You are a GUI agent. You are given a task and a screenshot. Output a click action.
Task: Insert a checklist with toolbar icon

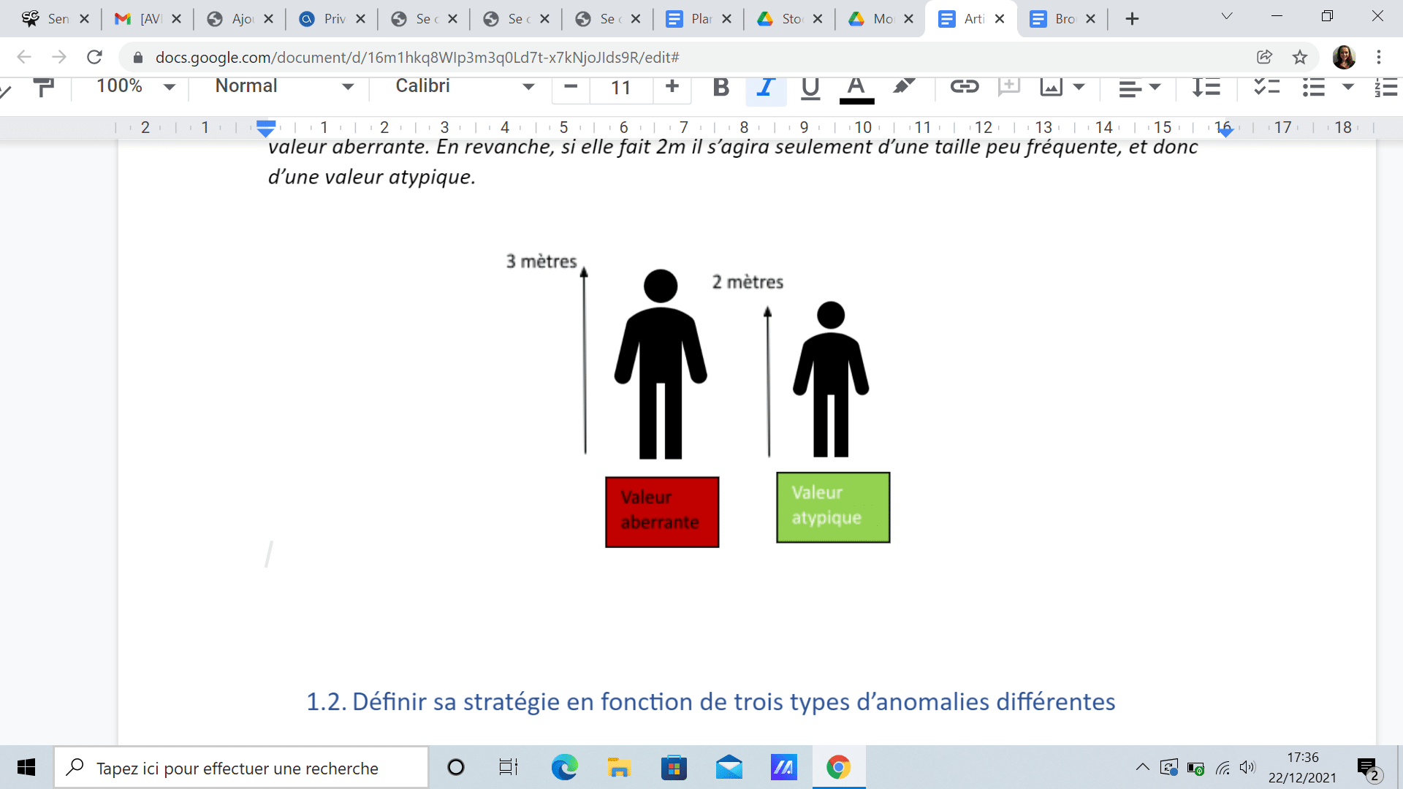pos(1266,87)
